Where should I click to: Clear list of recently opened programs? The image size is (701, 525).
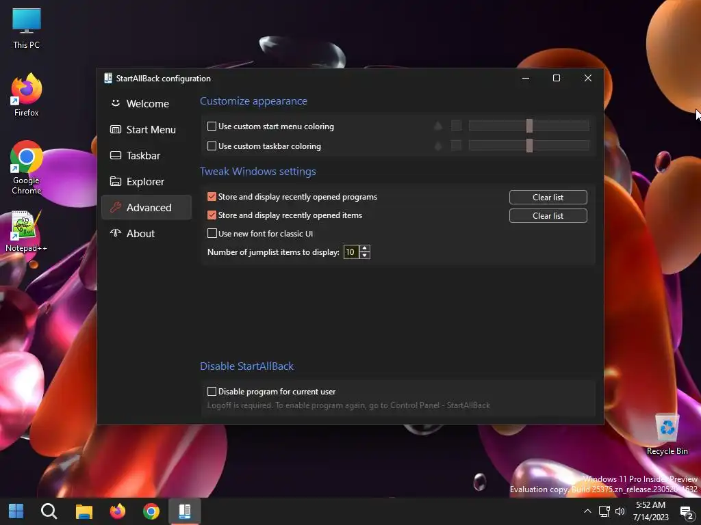[548, 198]
